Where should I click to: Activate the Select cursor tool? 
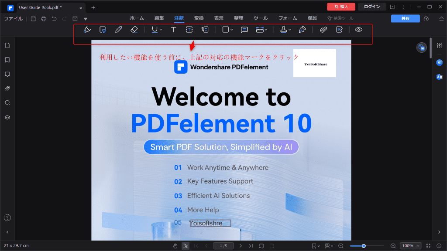click(x=185, y=246)
